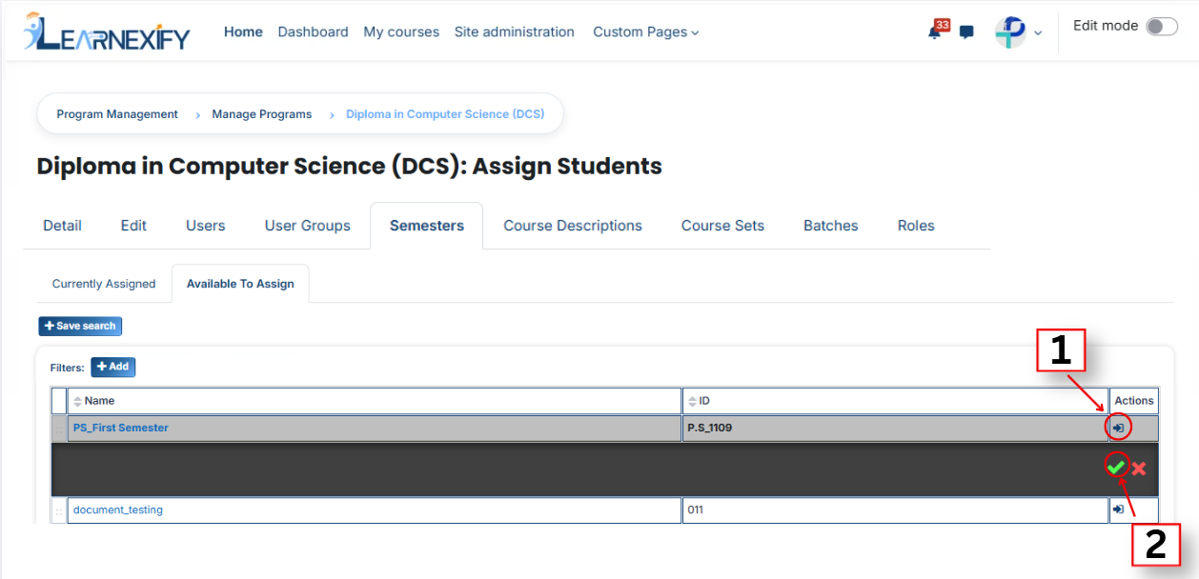Open the User Groups tab

point(308,226)
